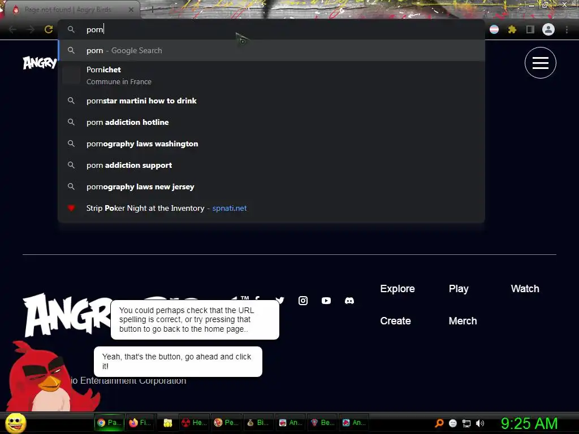Click the network tray icon
This screenshot has width=579, height=434.
(x=466, y=423)
